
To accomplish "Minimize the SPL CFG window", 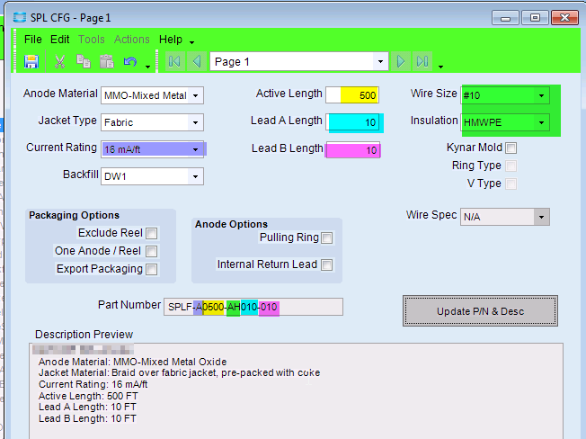I will [x=505, y=18].
